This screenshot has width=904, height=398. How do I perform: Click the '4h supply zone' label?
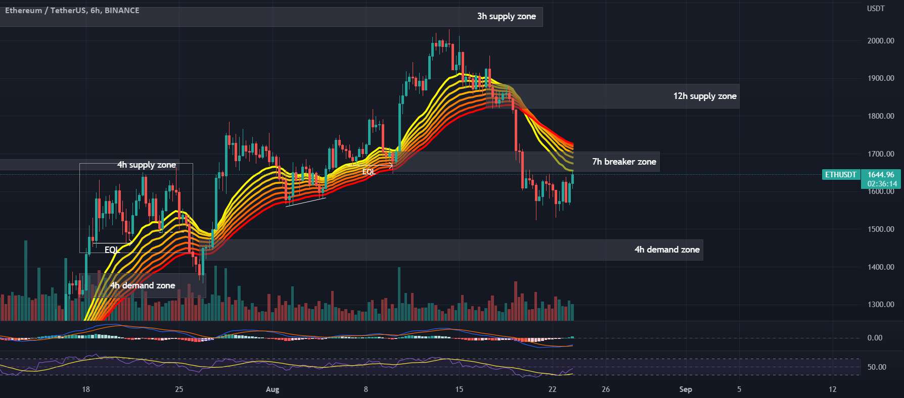coord(147,165)
